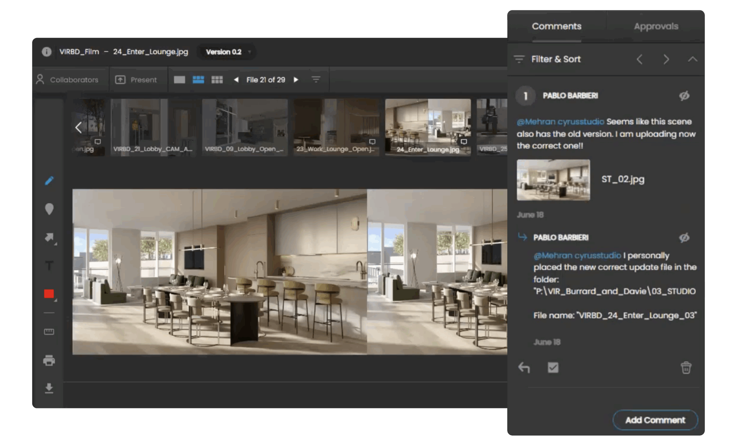Viewport: 737px width, 446px height.
Task: Select the arrow annotation tool
Action: [x=49, y=237]
